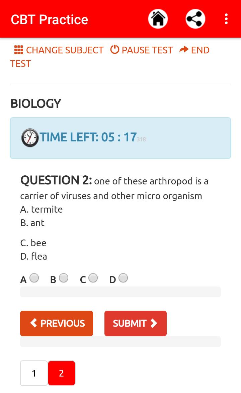Viewport: 241px width, 393px height.
Task: Go back with the Previous button
Action: (x=57, y=323)
